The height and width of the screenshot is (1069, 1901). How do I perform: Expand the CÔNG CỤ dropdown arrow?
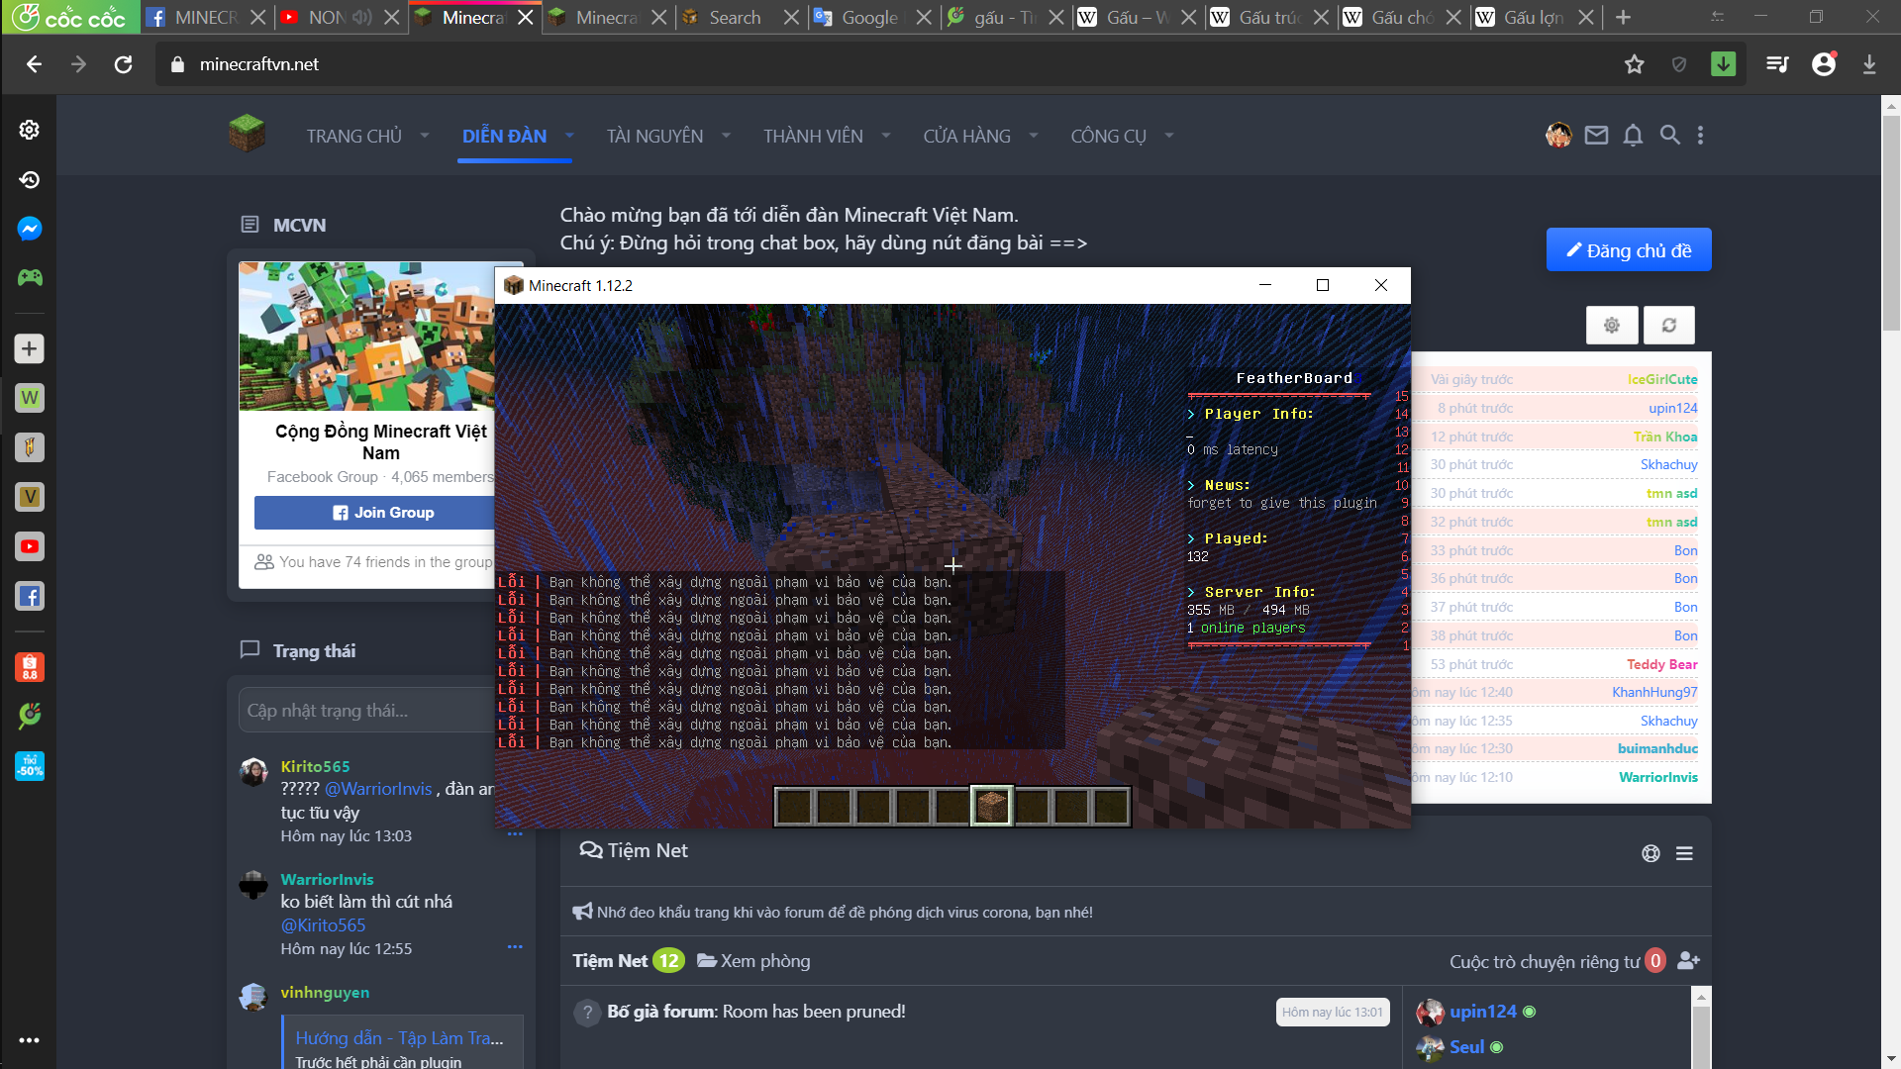click(1168, 136)
